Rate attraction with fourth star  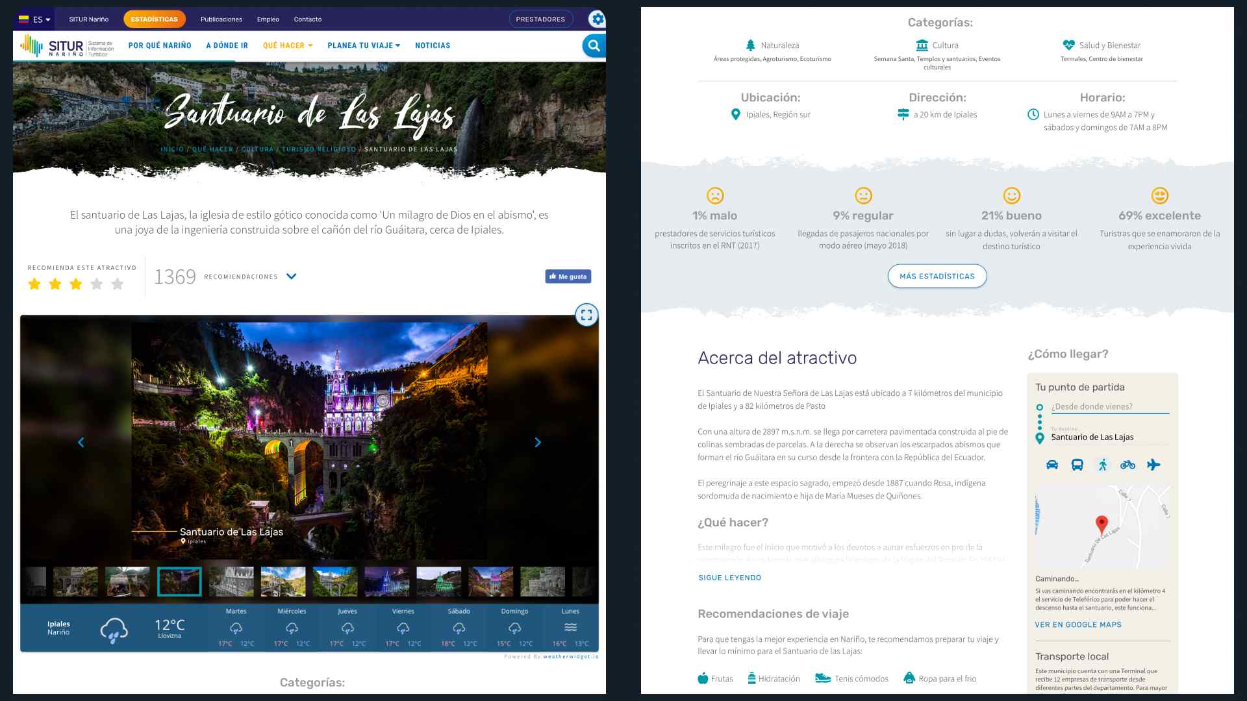coord(97,284)
